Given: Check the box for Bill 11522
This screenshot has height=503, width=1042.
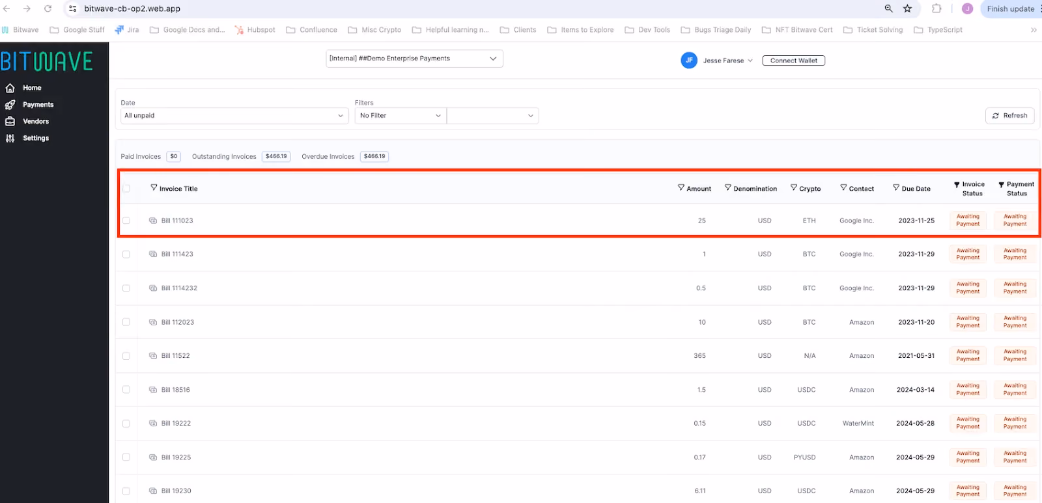Looking at the screenshot, I should coord(126,356).
